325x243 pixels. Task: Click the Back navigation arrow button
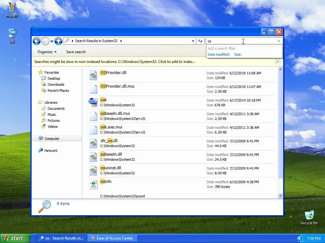tap(36, 41)
